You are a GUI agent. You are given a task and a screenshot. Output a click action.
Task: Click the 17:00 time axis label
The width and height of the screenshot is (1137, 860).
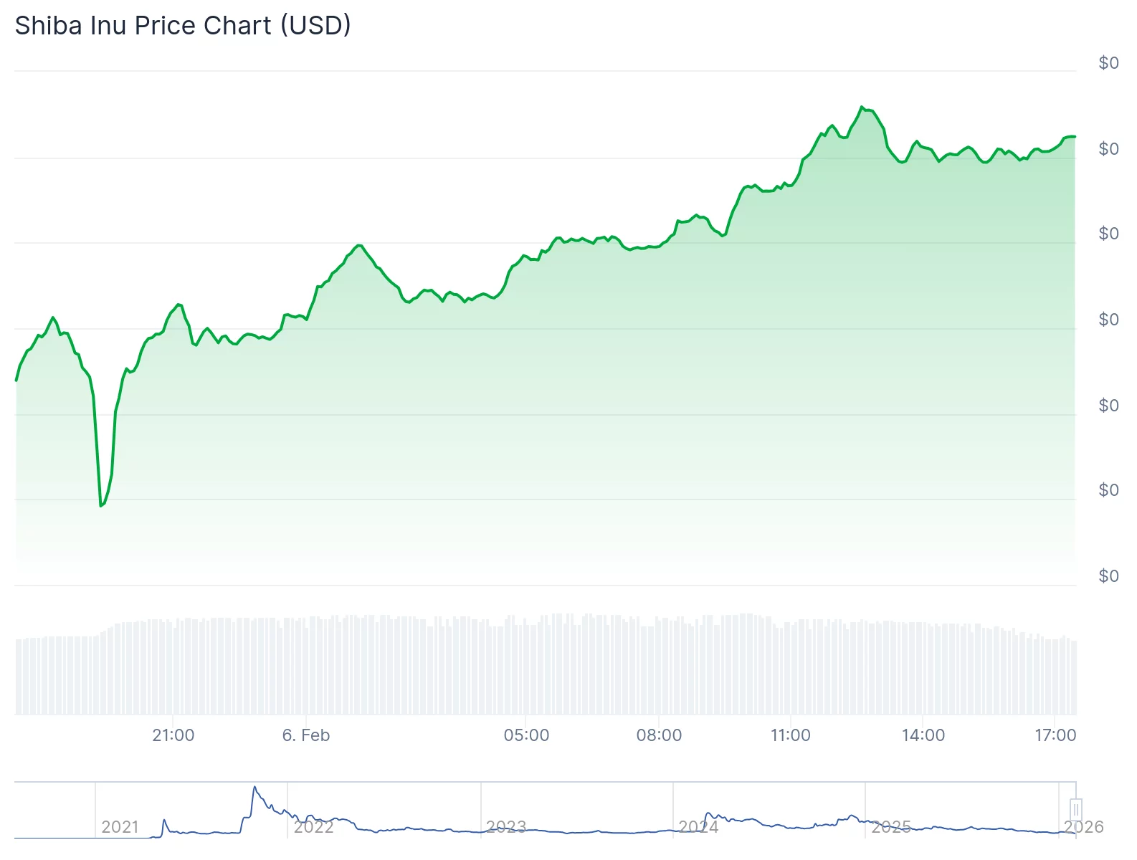[1055, 735]
